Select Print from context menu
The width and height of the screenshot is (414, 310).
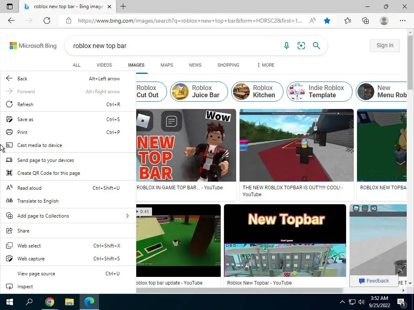[68, 132]
